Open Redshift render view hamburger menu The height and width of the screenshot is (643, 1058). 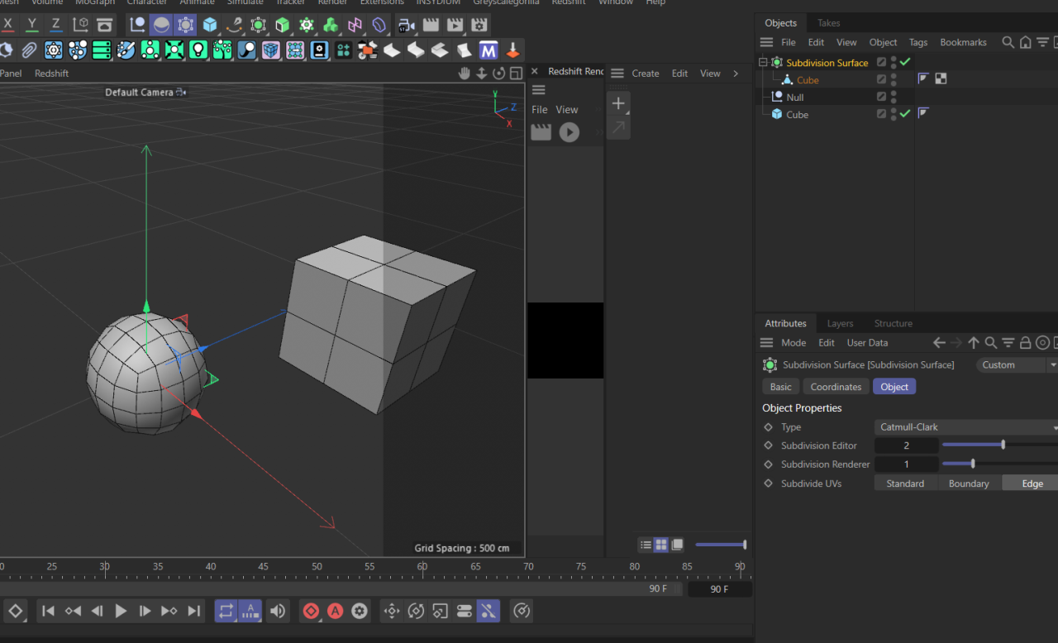[x=539, y=90]
